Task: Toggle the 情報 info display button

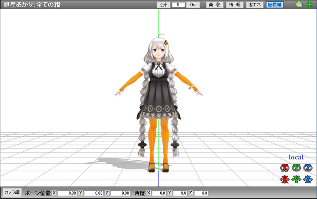Action: pyautogui.click(x=235, y=5)
